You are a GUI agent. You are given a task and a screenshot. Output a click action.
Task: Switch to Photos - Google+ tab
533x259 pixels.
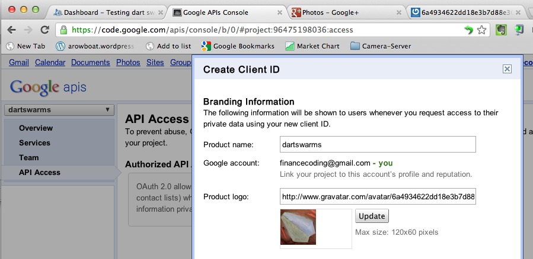coord(347,12)
